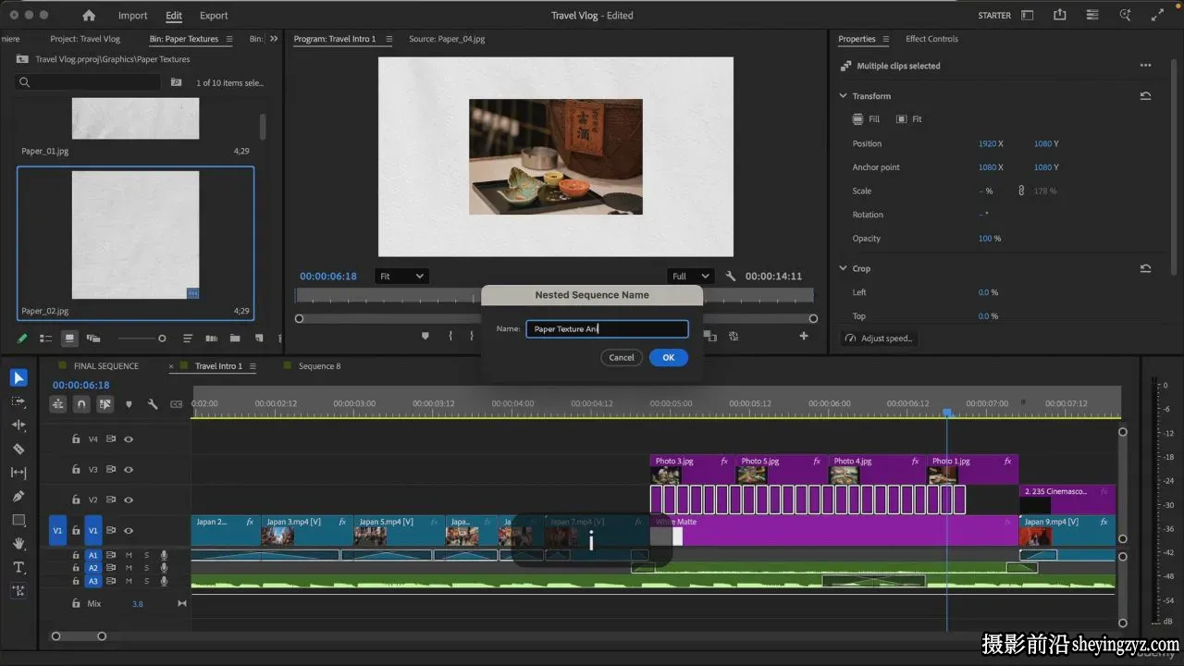
Task: Select the Hand tool
Action: tap(18, 544)
